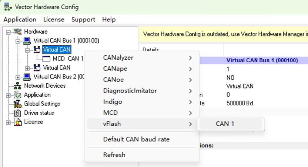Click the second Virtual CAN channel icon
Image resolution: width=308 pixels, height=167 pixels.
coord(37,68)
